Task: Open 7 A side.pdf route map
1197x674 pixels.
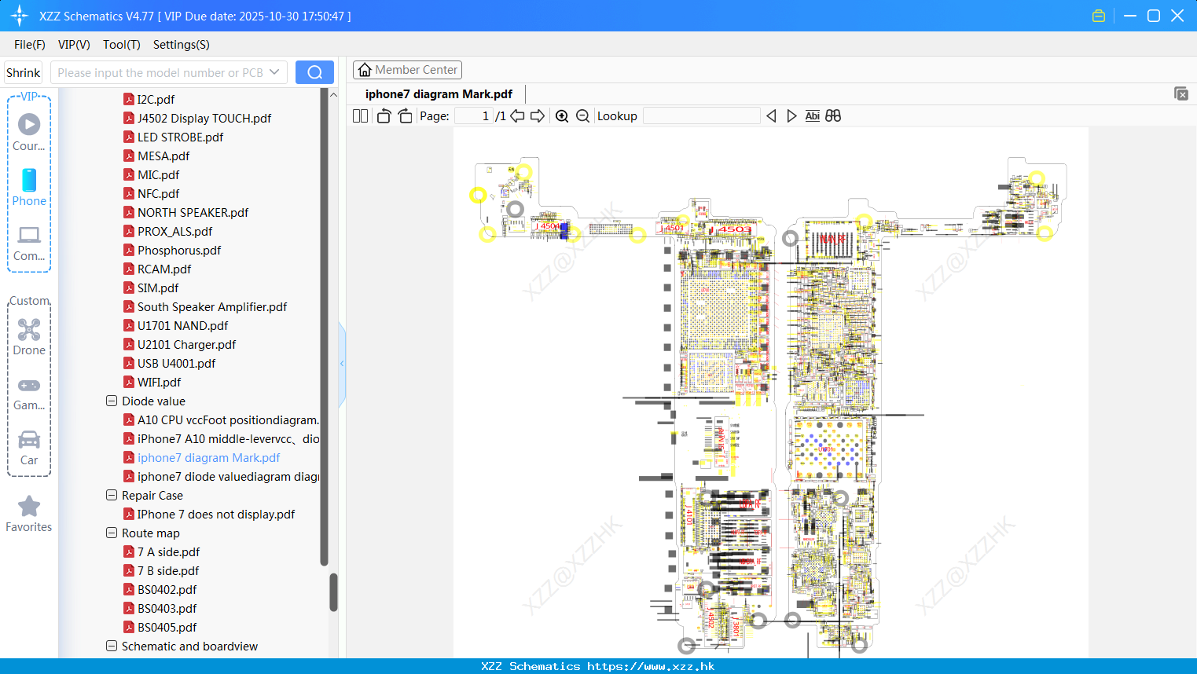Action: click(168, 551)
